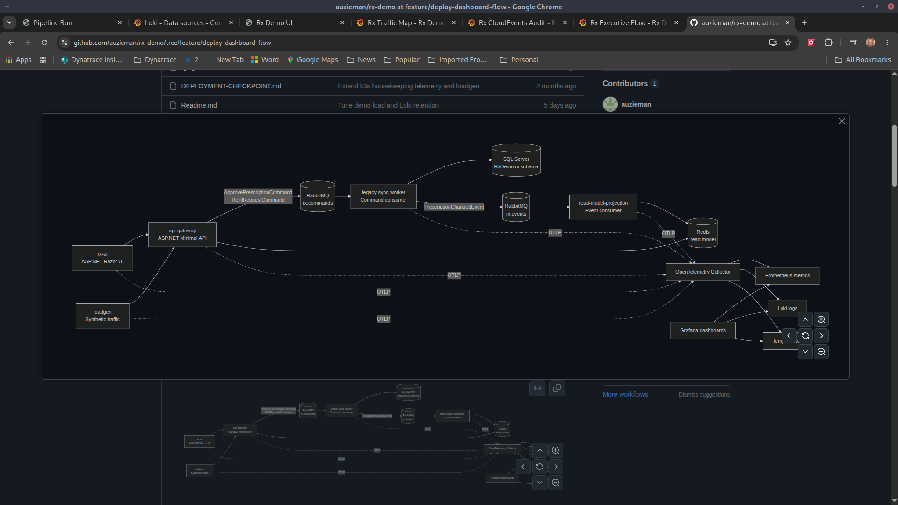The image size is (898, 505).
Task: Open the Chrome extensions menu
Action: (x=829, y=43)
